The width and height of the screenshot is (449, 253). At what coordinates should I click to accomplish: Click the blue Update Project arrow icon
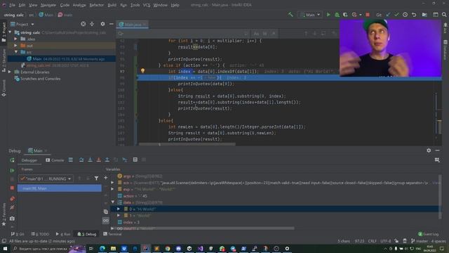(x=388, y=15)
